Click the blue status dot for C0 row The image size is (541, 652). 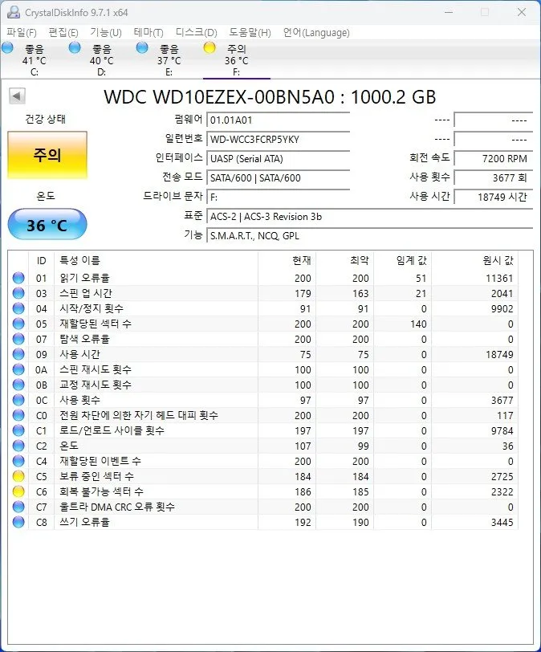click(18, 415)
